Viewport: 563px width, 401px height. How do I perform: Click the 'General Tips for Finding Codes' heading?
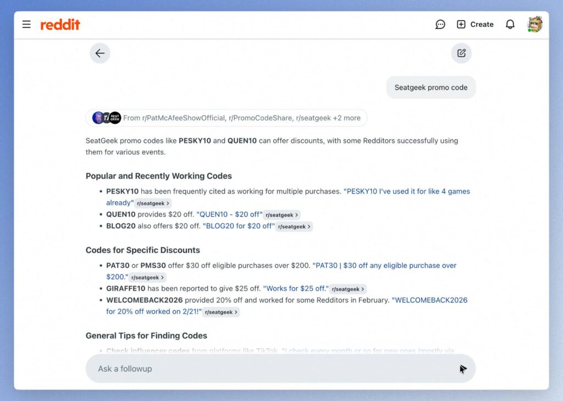pos(146,336)
